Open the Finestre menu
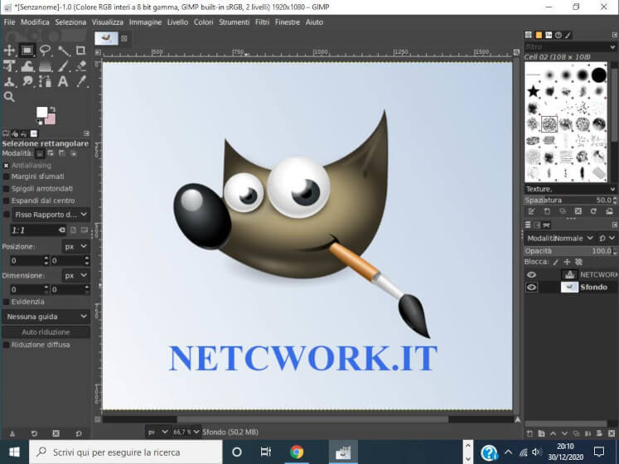619x464 pixels. click(288, 22)
